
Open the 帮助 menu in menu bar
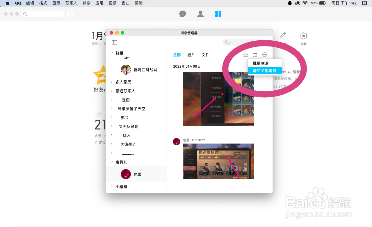[x=139, y=3]
